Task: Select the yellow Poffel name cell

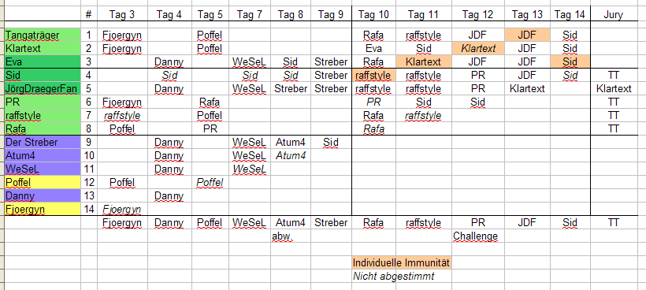Action: point(43,182)
